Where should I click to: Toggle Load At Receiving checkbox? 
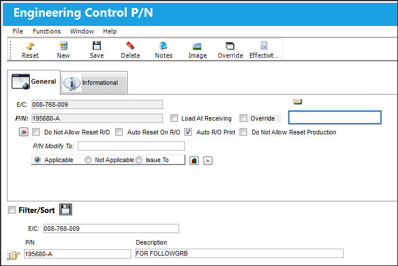pos(174,118)
